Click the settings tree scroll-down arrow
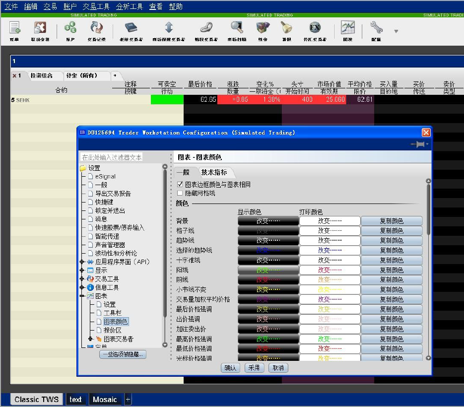This screenshot has width=464, height=407. [165, 345]
